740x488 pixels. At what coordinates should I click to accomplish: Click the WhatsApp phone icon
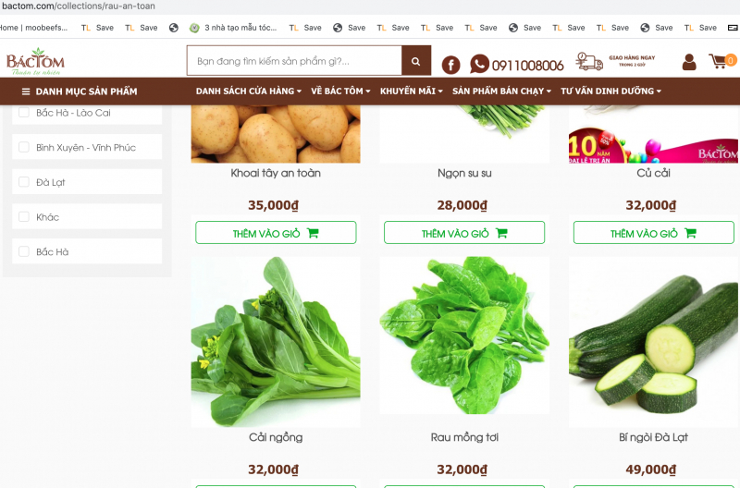(479, 64)
